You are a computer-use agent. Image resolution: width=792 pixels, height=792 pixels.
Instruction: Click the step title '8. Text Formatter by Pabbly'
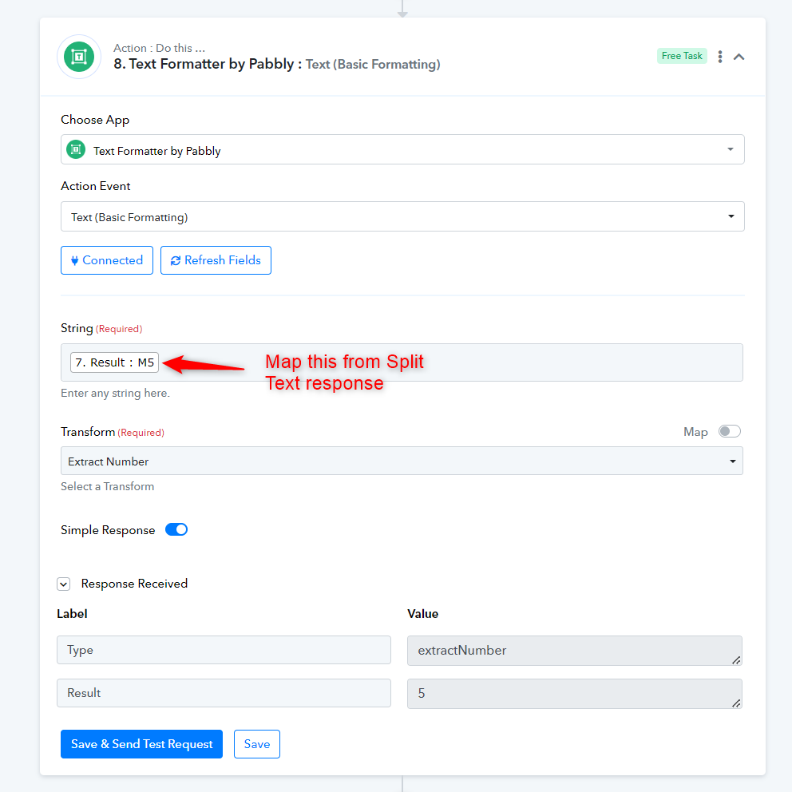(x=204, y=64)
